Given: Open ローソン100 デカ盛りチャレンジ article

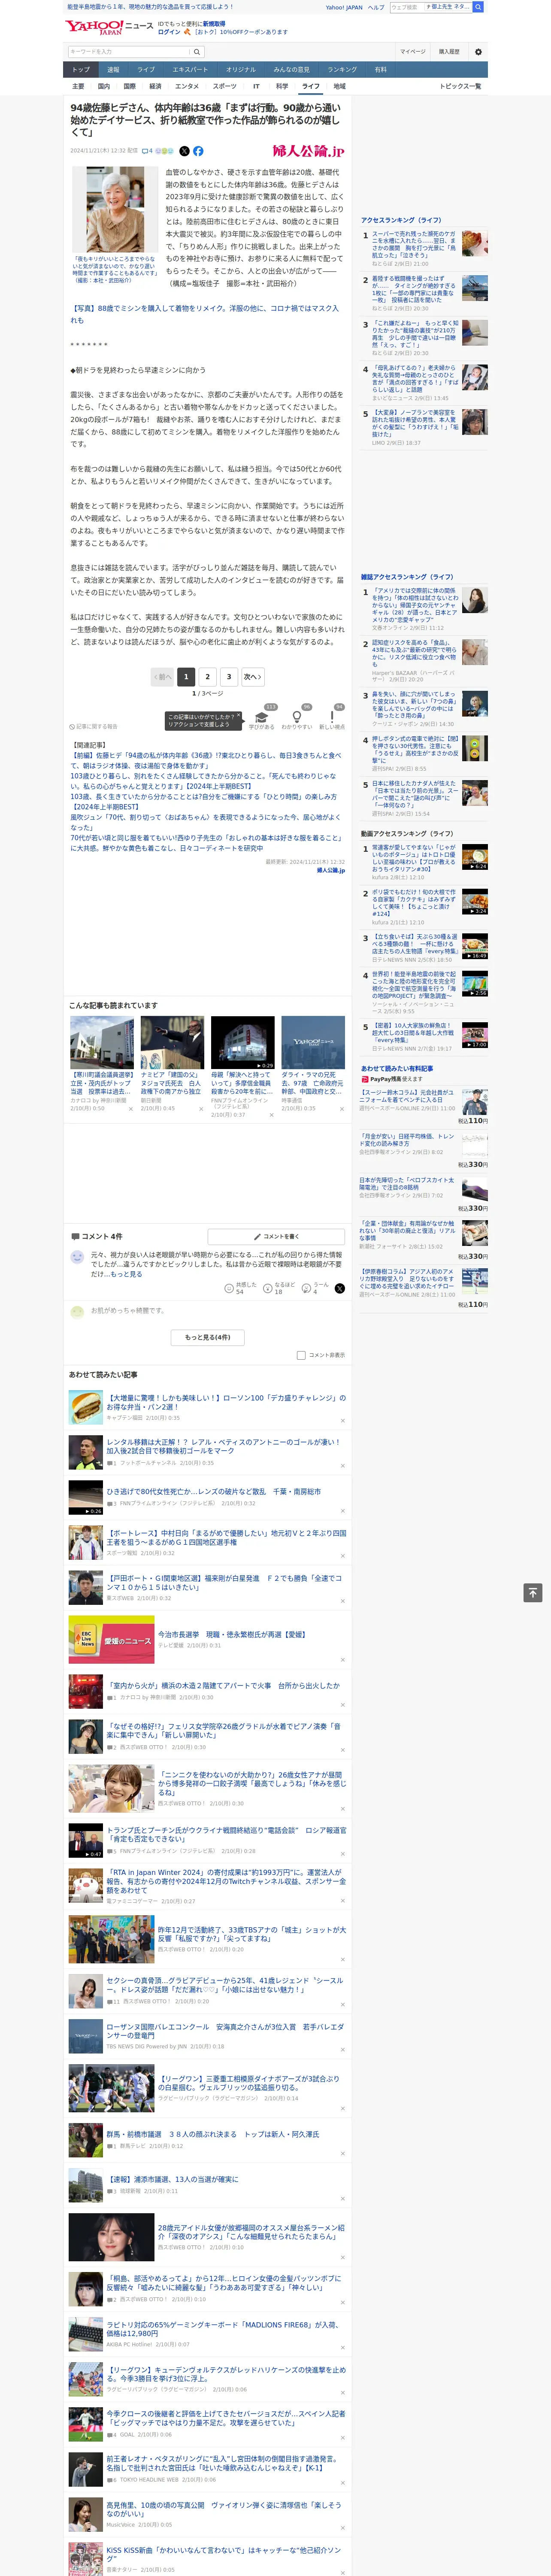Looking at the screenshot, I should point(226,1402).
